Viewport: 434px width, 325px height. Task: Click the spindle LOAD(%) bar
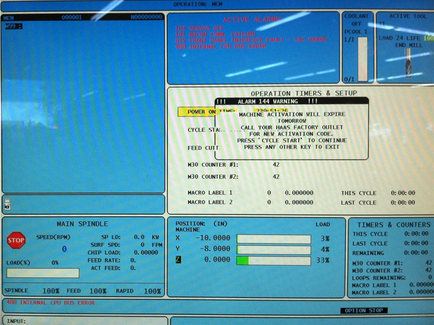click(43, 273)
